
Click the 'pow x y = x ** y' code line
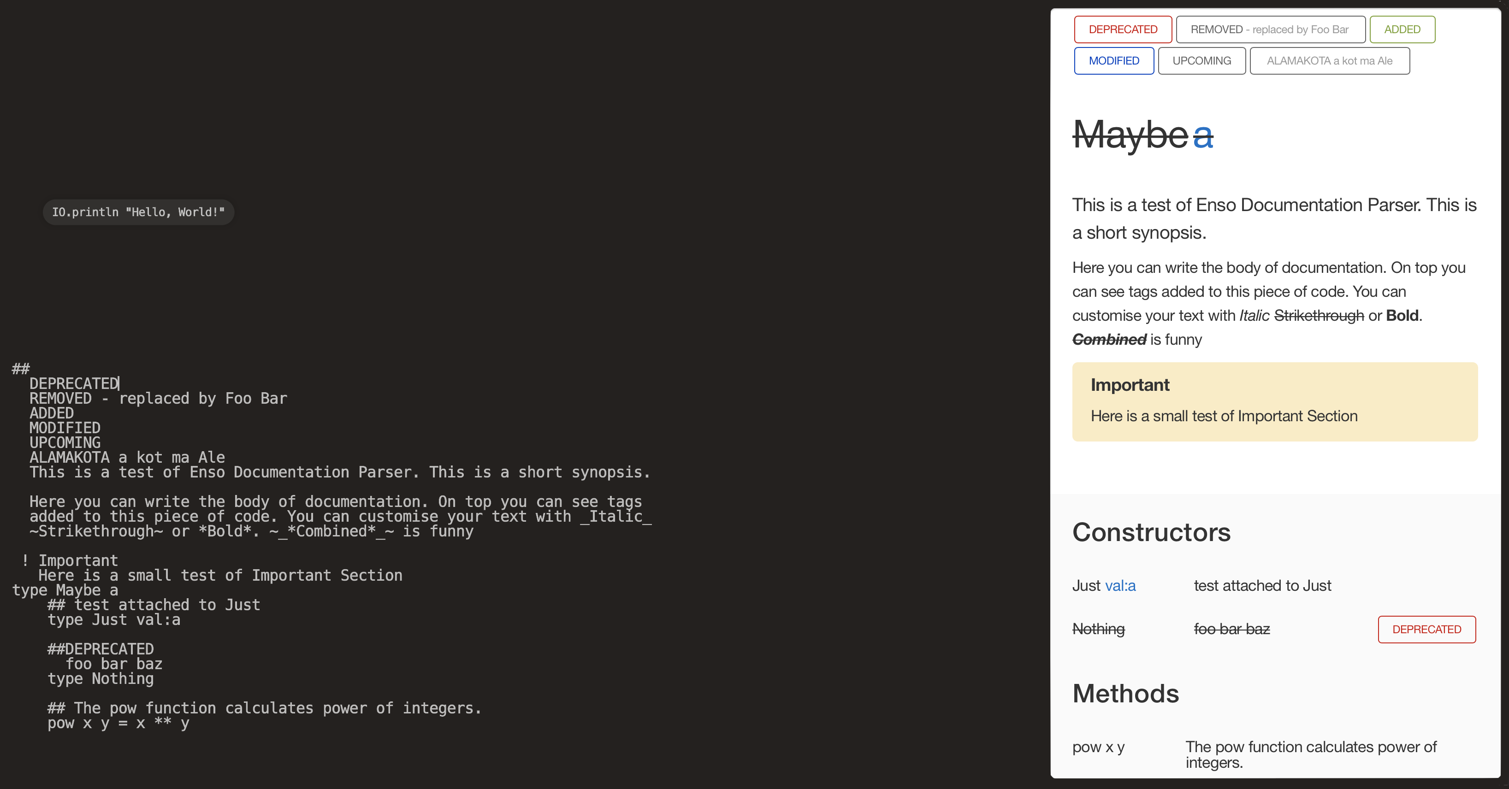tap(118, 724)
